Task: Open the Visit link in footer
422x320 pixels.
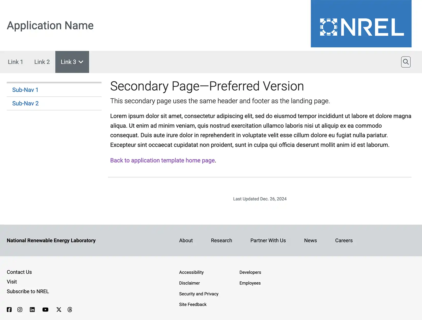Action: coord(12,282)
